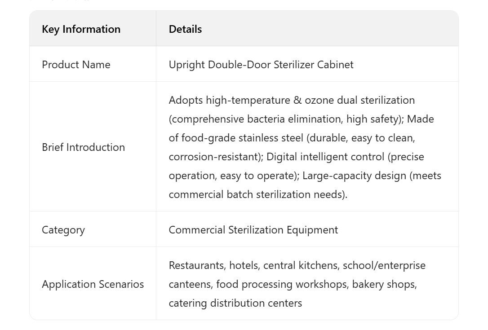Click 'Upright Double-Door Sterilizer Cabinet' text
Screen dimensions: 488x330
(261, 65)
